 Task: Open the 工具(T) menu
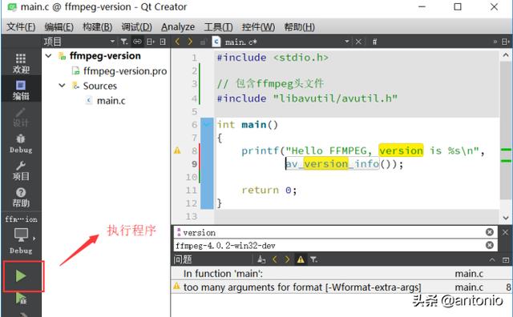218,26
